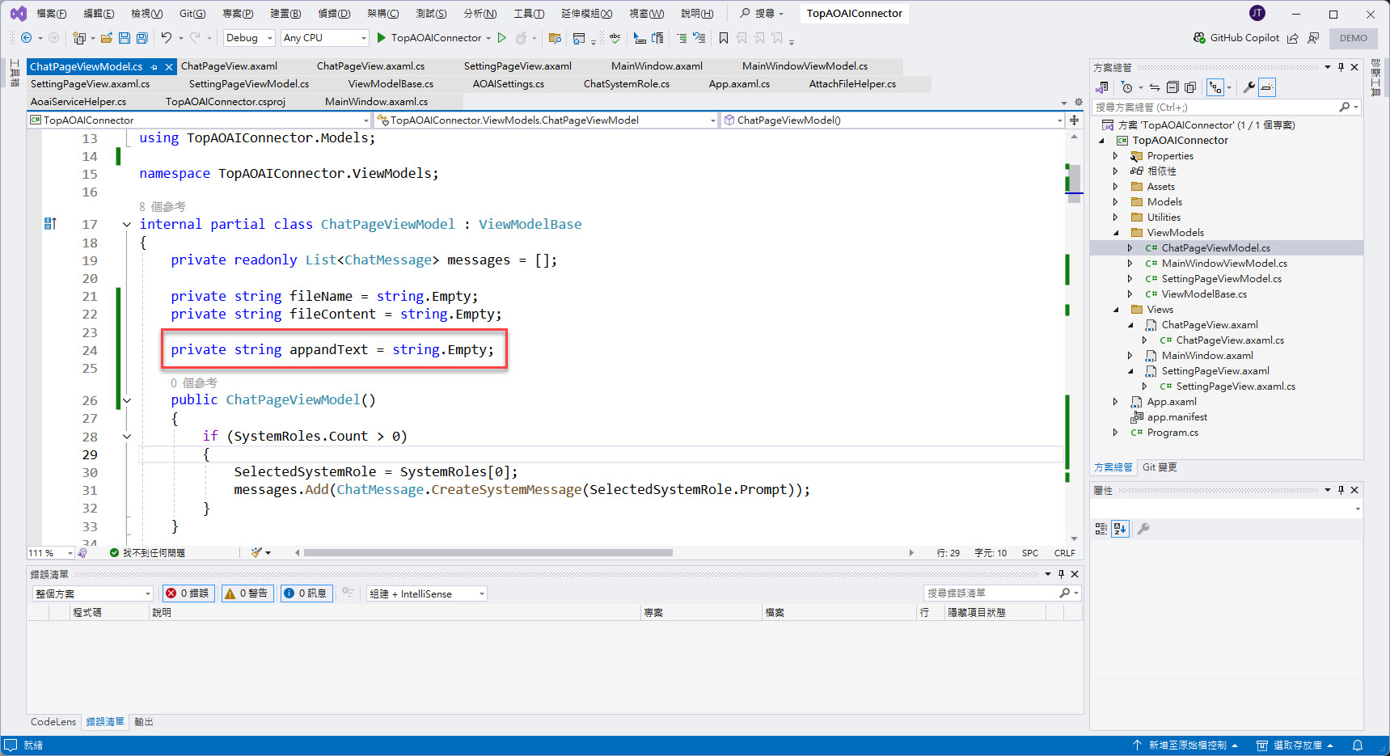Image resolution: width=1390 pixels, height=756 pixels.
Task: Open the 工具(T) menu
Action: pyautogui.click(x=529, y=14)
